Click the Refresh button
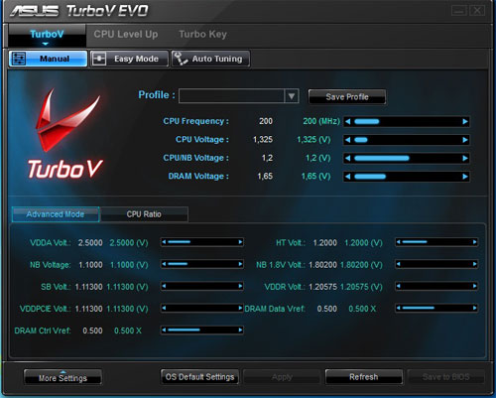The height and width of the screenshot is (398, 496). pos(364,377)
